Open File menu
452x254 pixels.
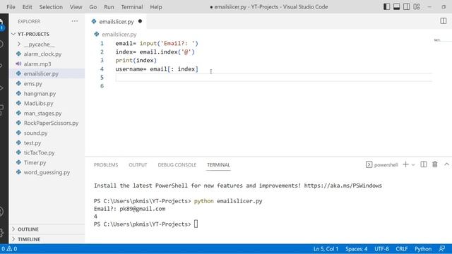tap(11, 7)
